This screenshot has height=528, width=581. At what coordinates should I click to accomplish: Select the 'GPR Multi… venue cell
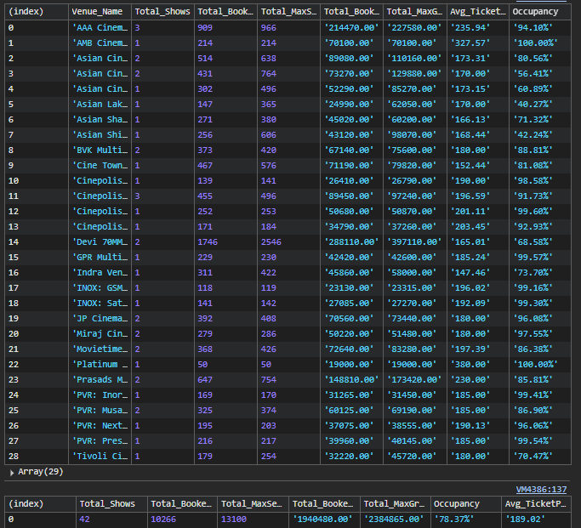click(x=100, y=258)
